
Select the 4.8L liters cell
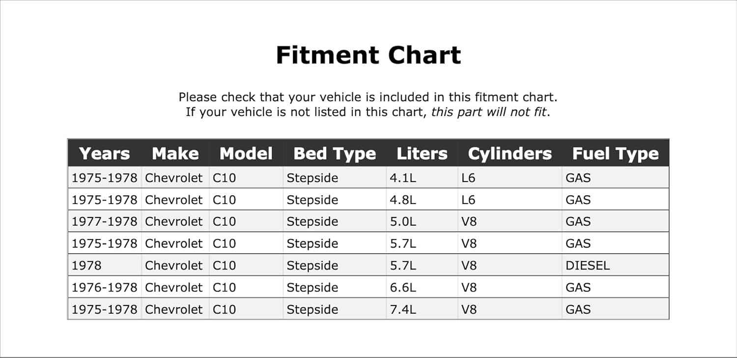click(403, 200)
